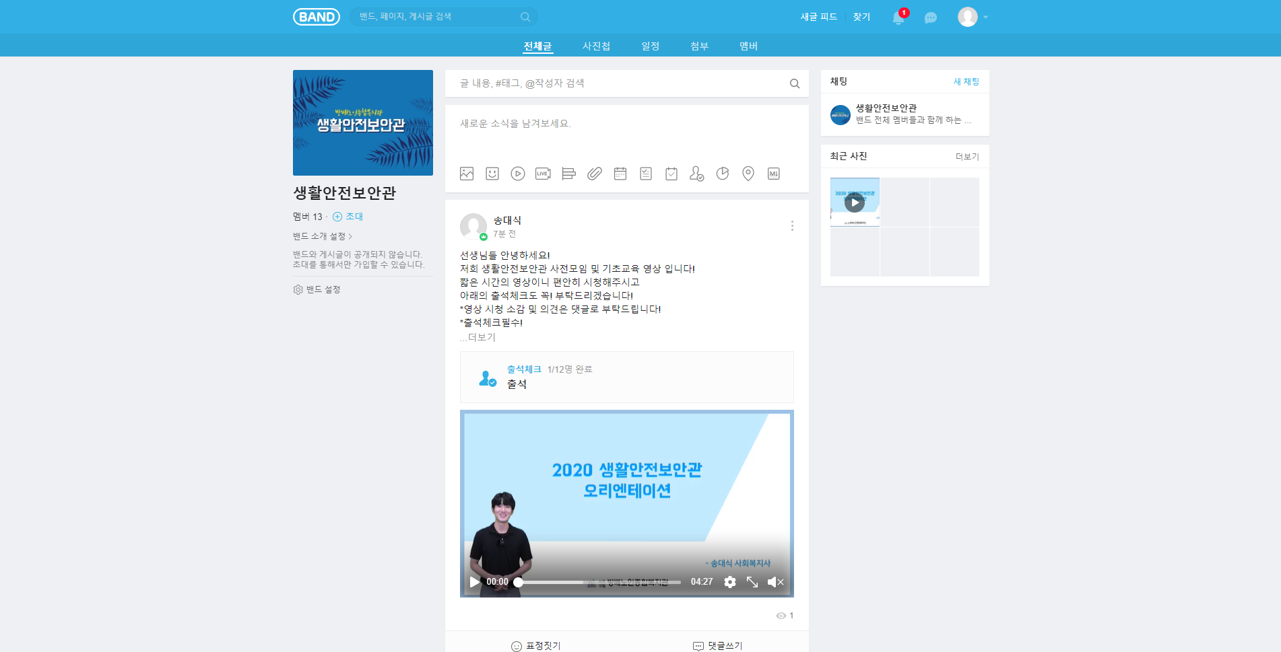Viewport: 1281px width, 652px height.
Task: Click 표정짓기 reaction button
Action: (536, 645)
